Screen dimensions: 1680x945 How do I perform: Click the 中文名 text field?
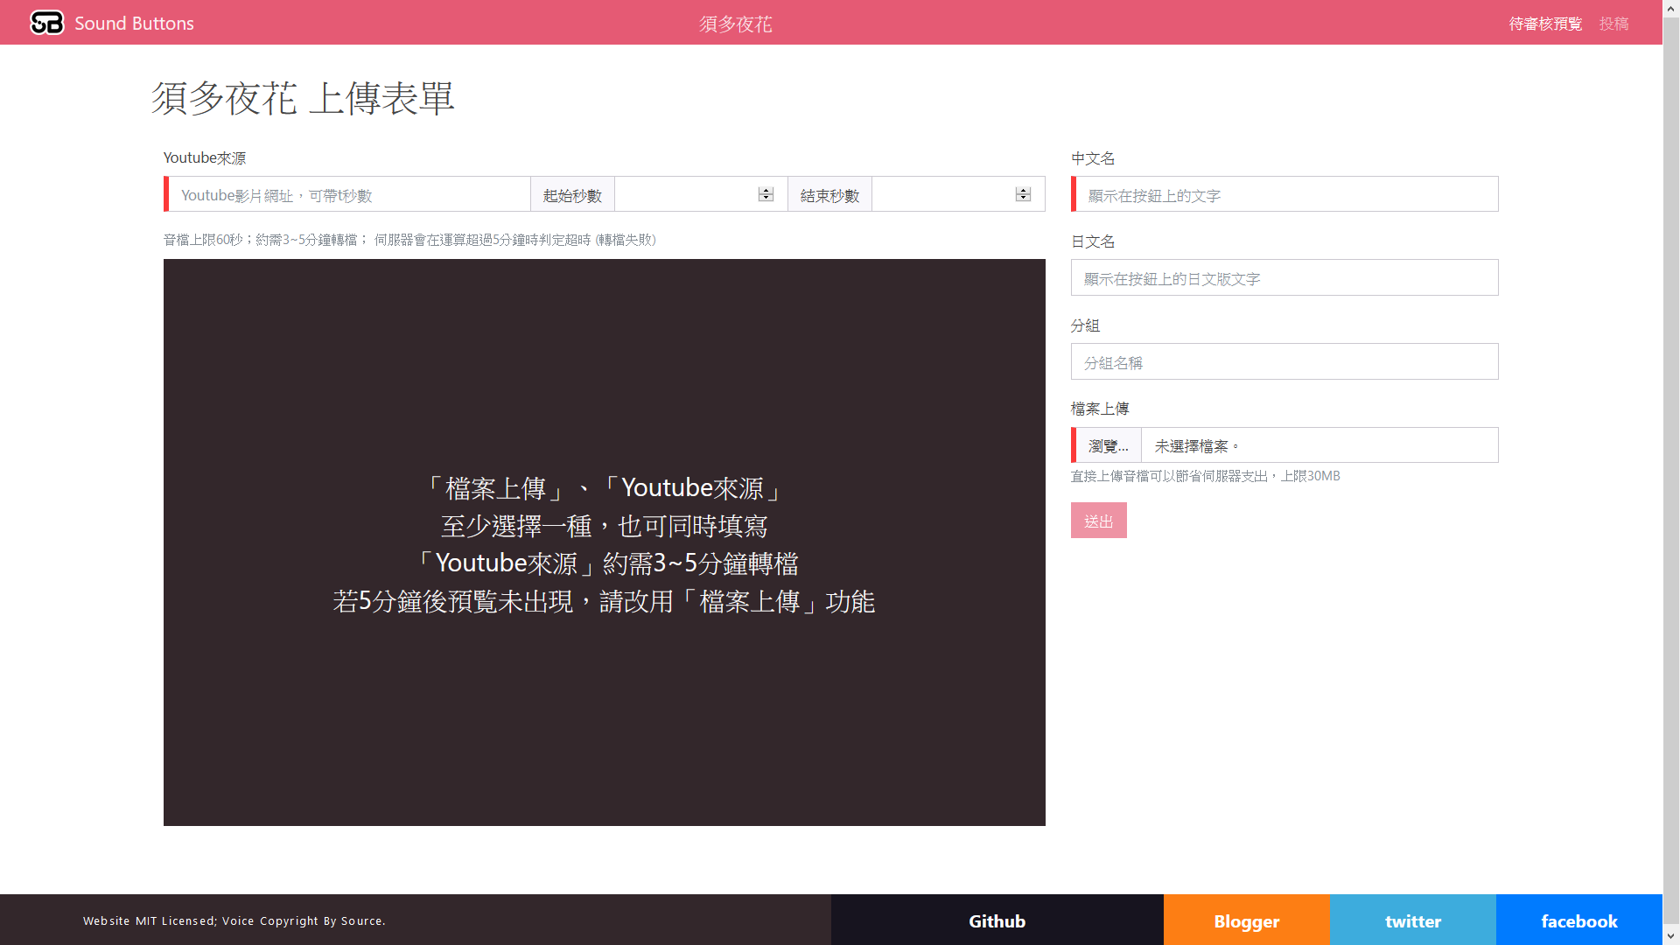coord(1284,194)
